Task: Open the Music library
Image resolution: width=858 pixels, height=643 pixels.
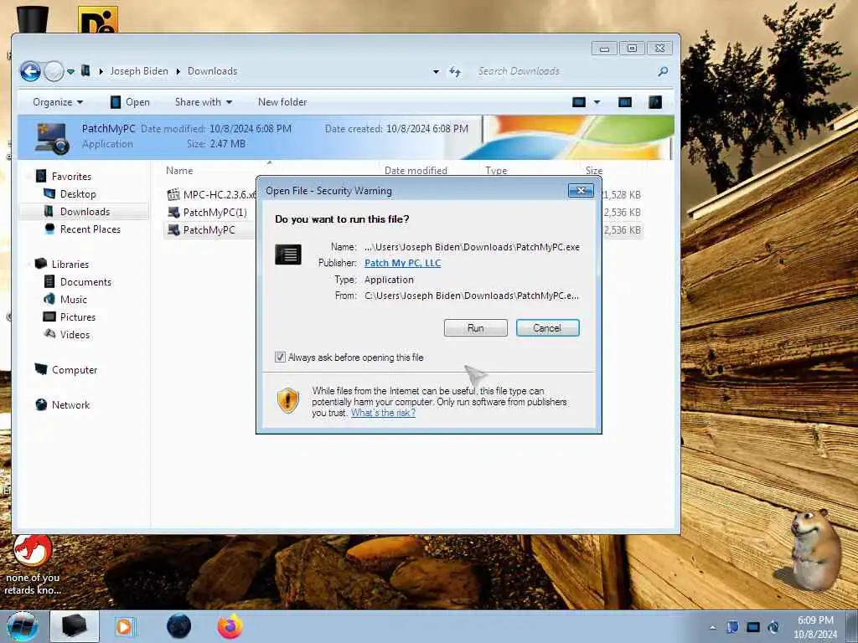Action: pos(74,299)
